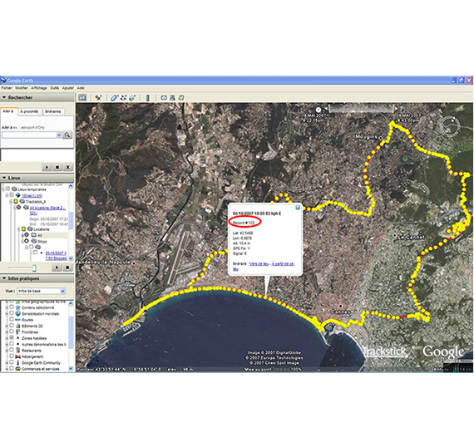Switch to the À proximité tab

[x=30, y=111]
